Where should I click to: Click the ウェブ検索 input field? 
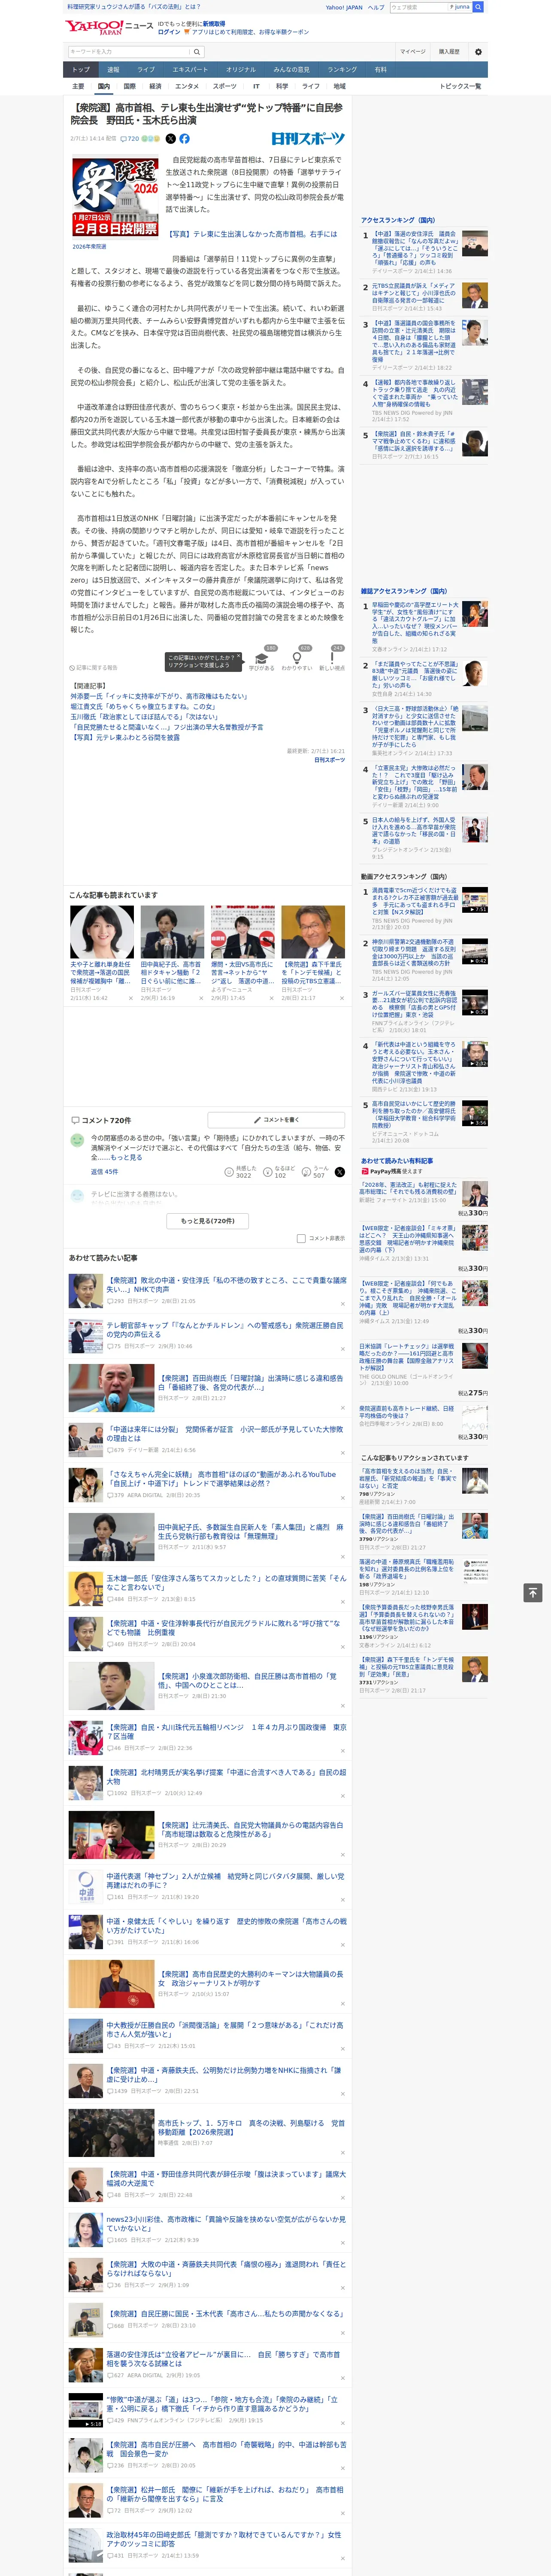coord(419,7)
